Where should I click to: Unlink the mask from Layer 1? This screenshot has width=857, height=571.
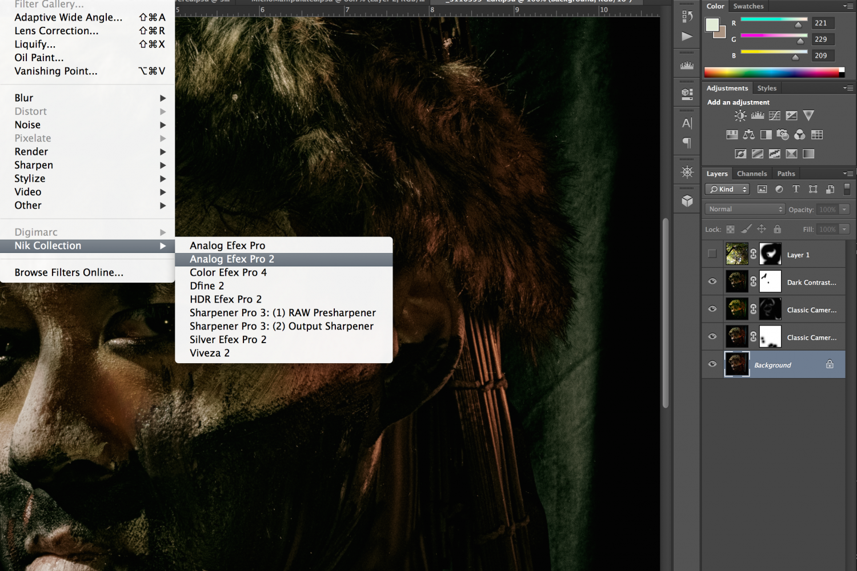(x=754, y=254)
